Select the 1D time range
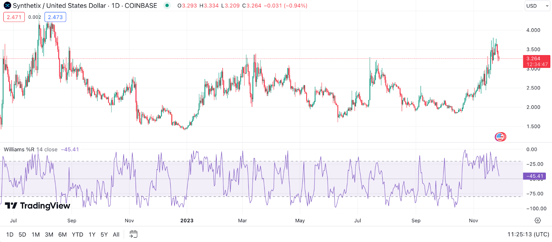Image resolution: width=552 pixels, height=242 pixels. [x=10, y=234]
